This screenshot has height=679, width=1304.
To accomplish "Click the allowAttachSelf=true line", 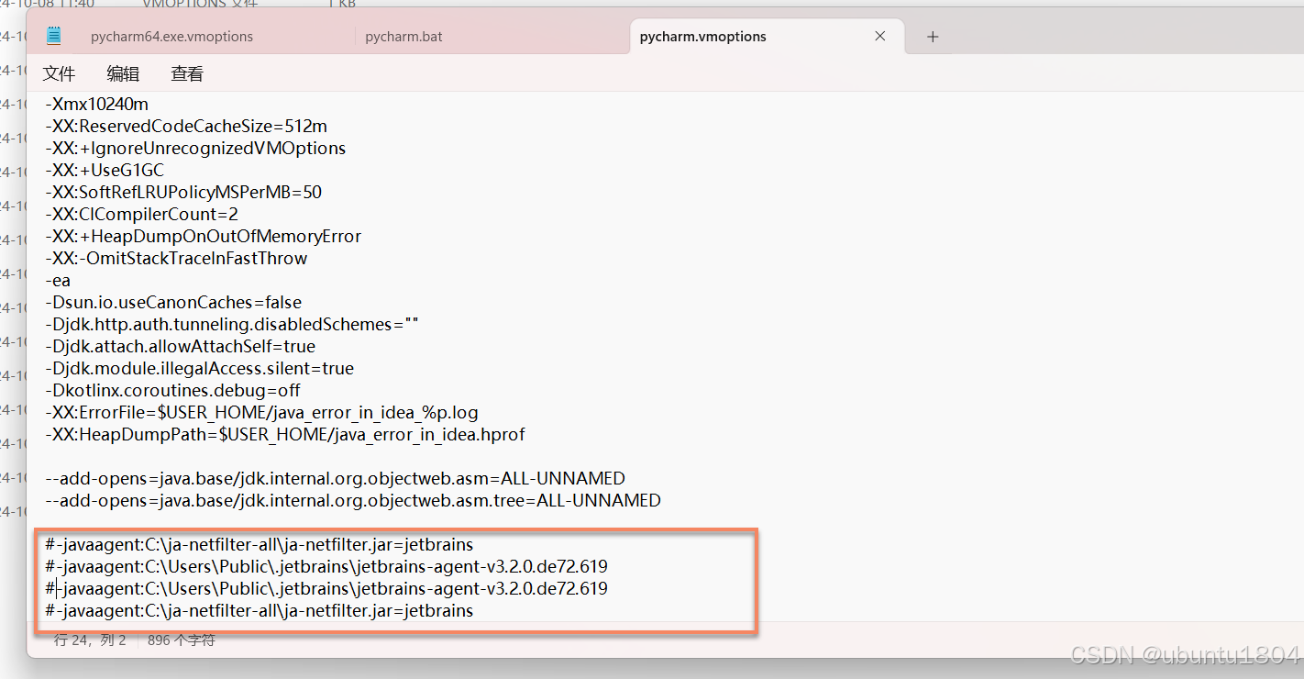I will click(x=180, y=346).
